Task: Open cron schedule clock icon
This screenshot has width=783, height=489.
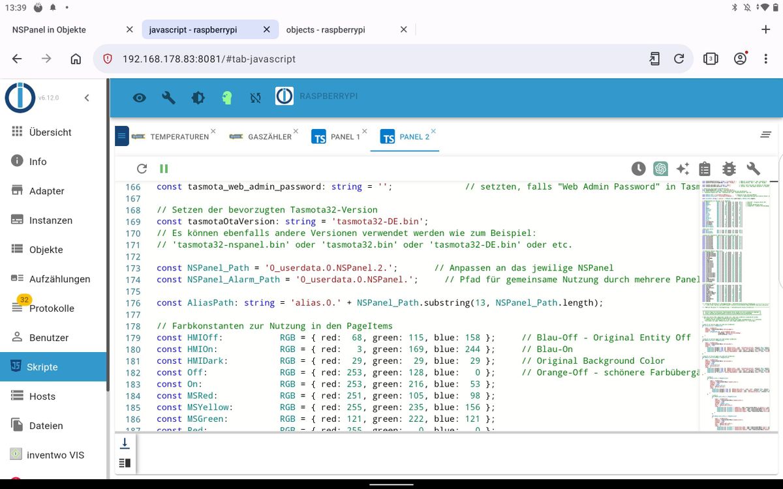Action: click(639, 169)
